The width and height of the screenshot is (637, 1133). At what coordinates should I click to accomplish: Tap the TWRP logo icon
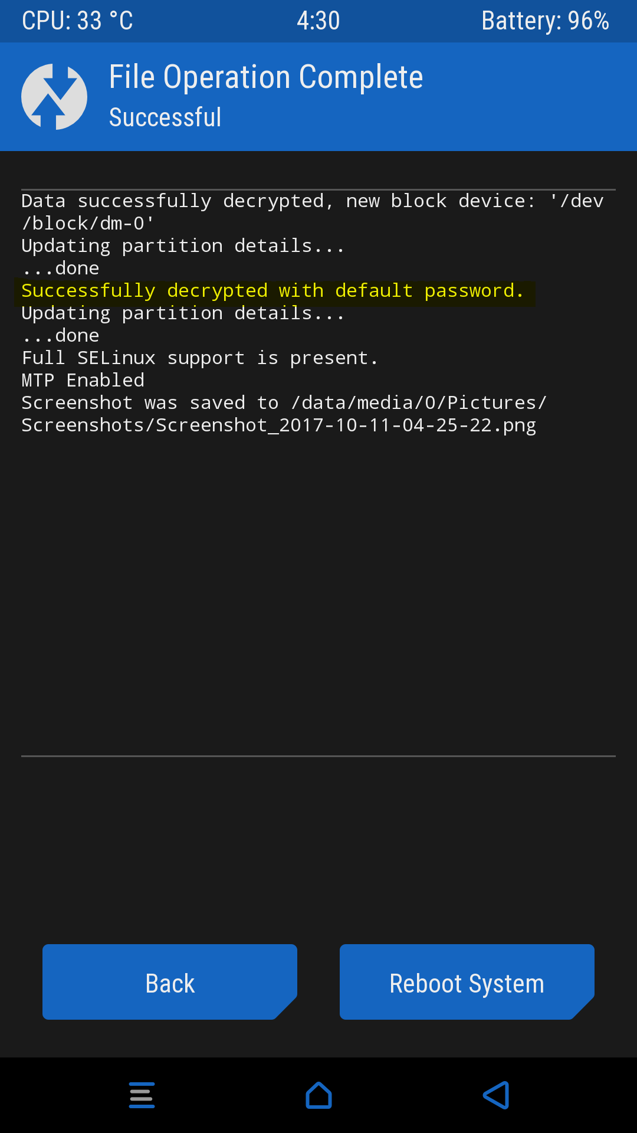click(54, 97)
